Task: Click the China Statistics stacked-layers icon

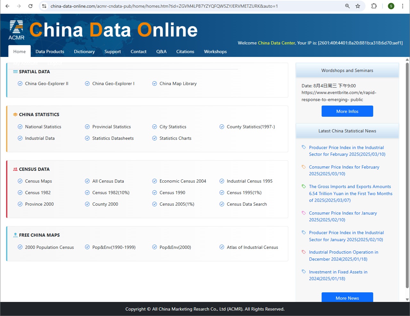Action: click(15, 114)
